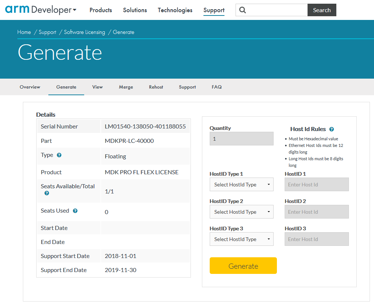
Task: Click the Search button
Action: point(322,10)
